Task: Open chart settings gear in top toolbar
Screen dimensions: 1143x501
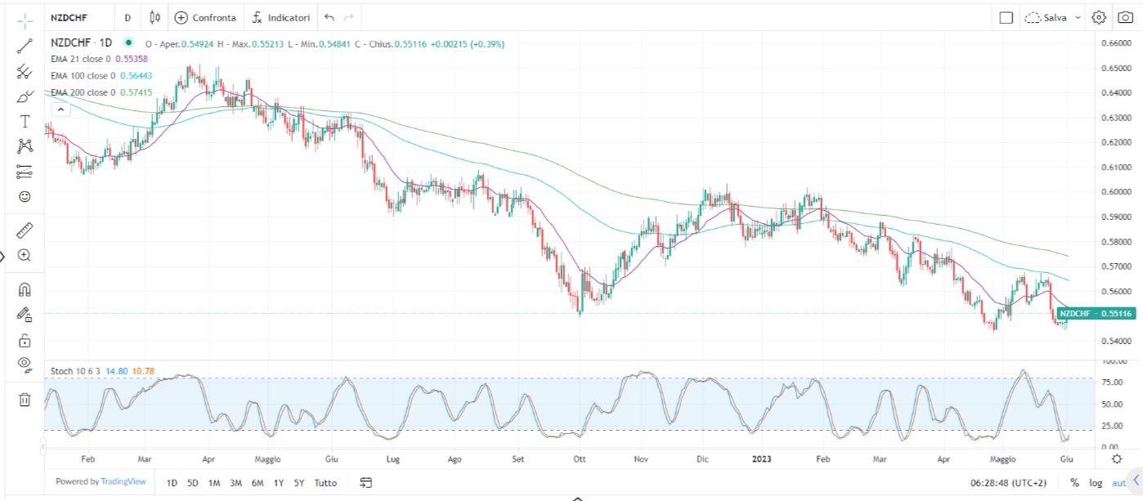Action: click(1099, 17)
